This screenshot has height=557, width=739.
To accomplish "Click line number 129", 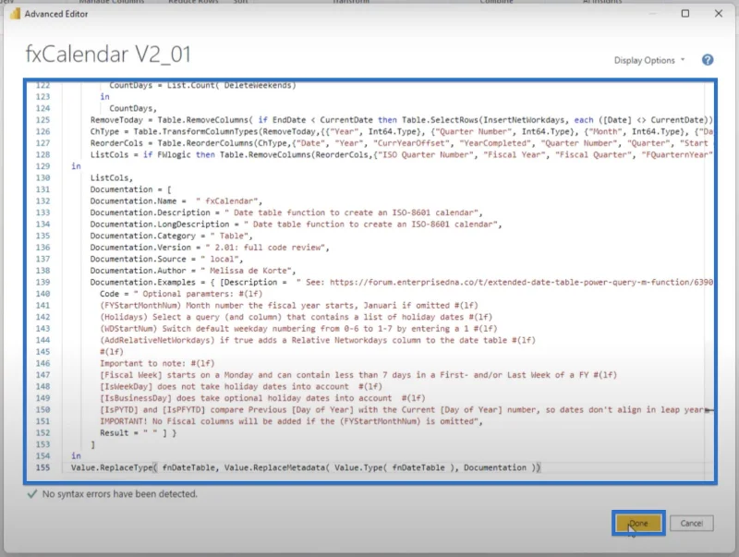I will pyautogui.click(x=42, y=166).
